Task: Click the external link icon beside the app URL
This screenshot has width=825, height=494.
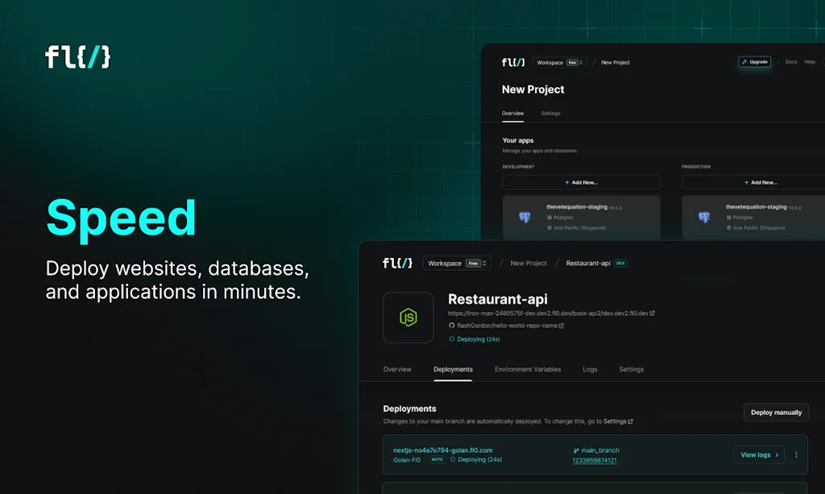Action: (x=653, y=313)
